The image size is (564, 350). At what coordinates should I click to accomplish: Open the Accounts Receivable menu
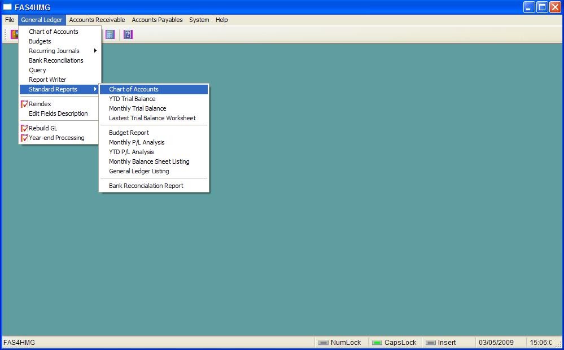(x=97, y=20)
